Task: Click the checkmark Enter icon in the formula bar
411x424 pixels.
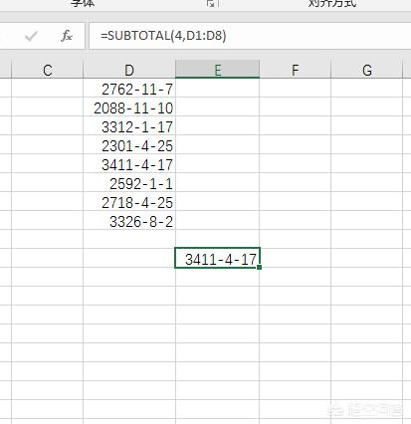Action: click(x=31, y=36)
